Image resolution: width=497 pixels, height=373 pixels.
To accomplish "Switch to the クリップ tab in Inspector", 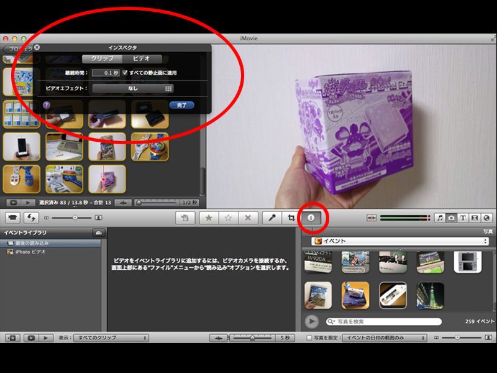I will pos(102,58).
